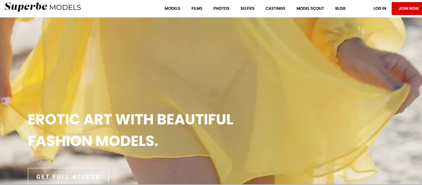Click the empty white header area after BLOG
This screenshot has height=185, width=422.
pos(359,8)
